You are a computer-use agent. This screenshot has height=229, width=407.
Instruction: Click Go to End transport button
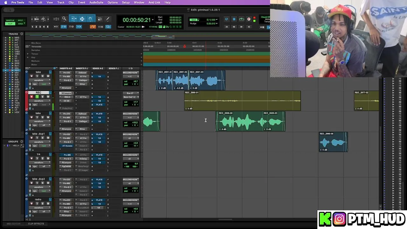tap(249, 27)
